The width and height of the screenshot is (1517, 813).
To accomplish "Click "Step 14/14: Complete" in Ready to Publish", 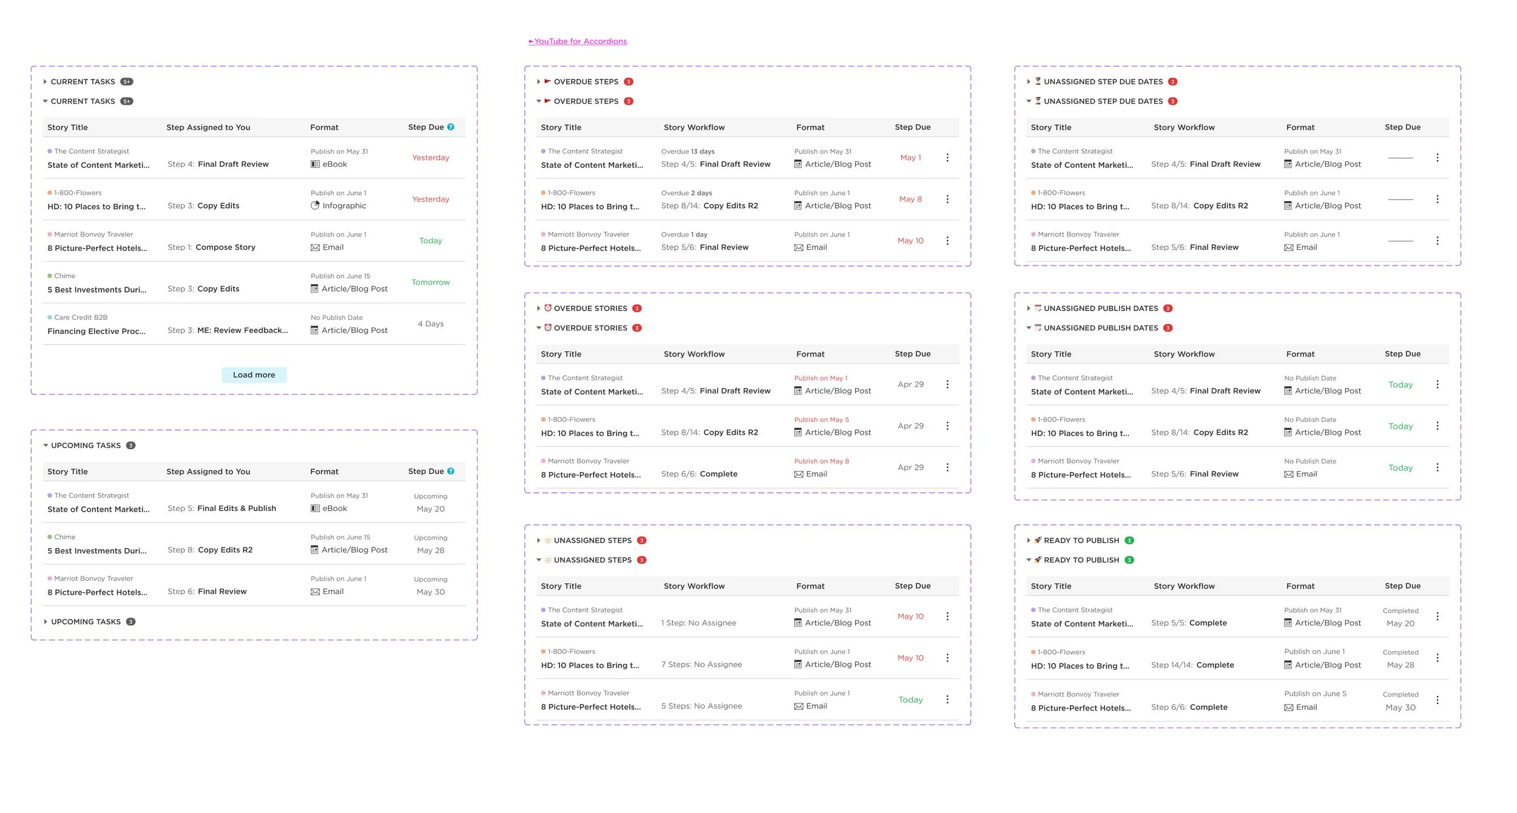I will [1192, 665].
